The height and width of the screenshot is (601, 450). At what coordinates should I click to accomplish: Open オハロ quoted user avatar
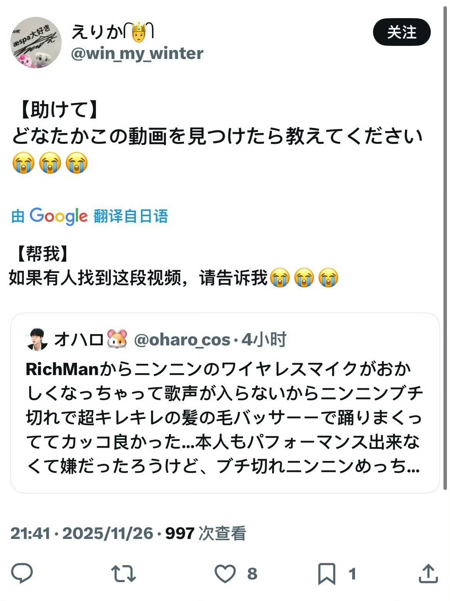pos(37,340)
